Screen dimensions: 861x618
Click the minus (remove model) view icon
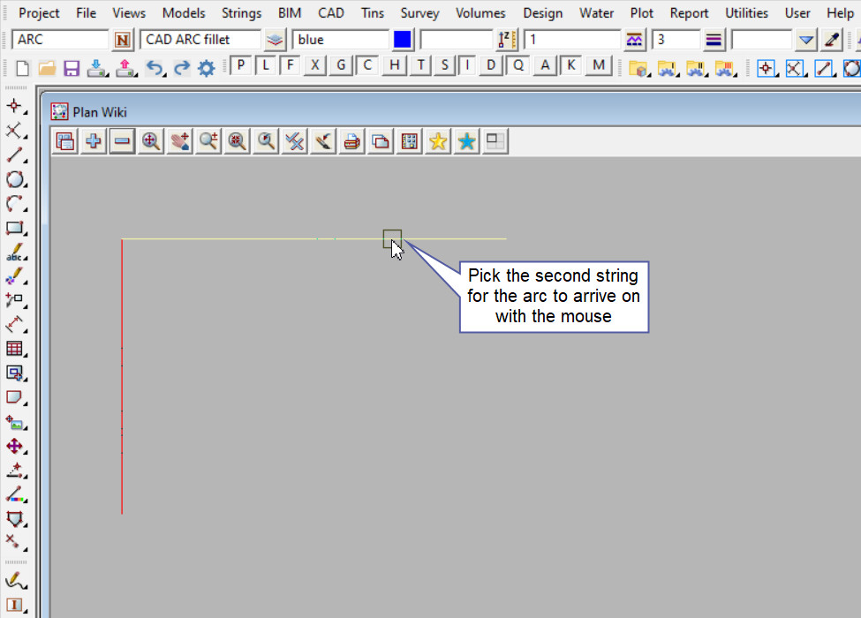point(122,141)
